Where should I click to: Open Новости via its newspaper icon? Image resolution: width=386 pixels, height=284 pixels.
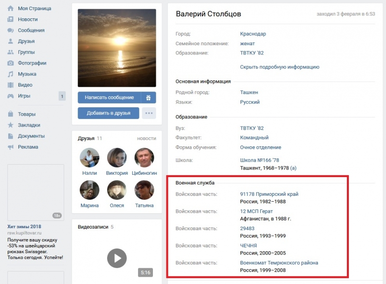click(x=10, y=20)
